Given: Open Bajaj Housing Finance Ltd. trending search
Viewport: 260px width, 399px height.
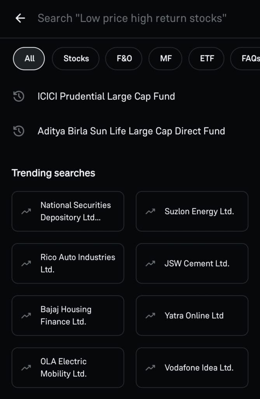Looking at the screenshot, I should pos(68,316).
